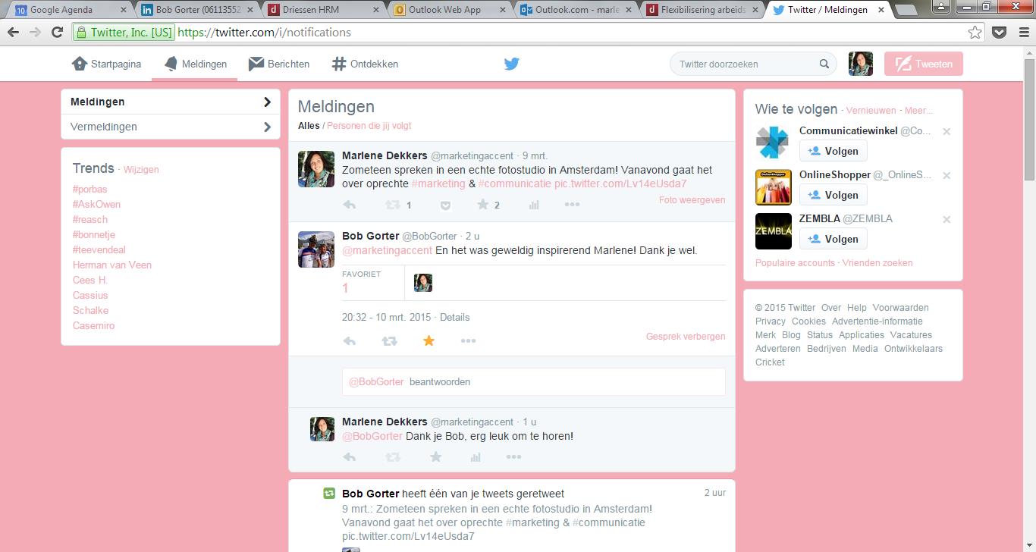The height and width of the screenshot is (552, 1036).
Task: Click green retweet icon beside Bob Gorter notification
Action: [329, 493]
